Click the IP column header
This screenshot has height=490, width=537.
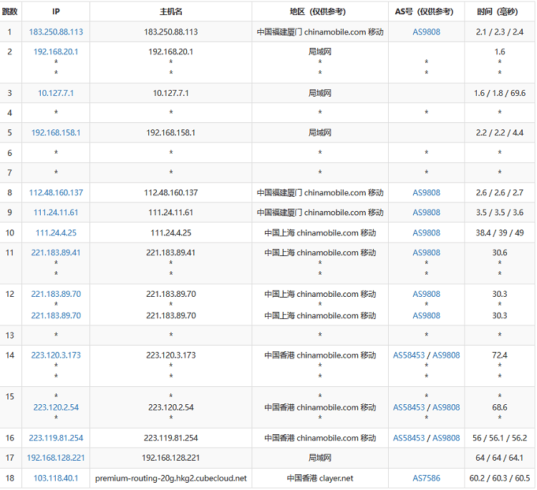click(x=56, y=11)
